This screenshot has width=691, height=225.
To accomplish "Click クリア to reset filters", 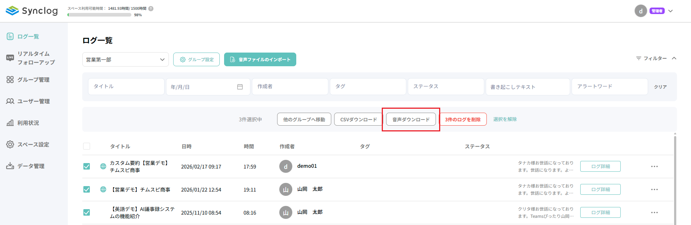I will (x=660, y=87).
